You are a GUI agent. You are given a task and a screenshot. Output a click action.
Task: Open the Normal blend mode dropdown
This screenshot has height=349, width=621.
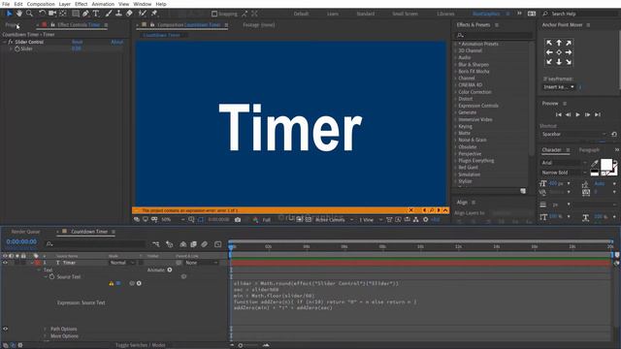coord(122,263)
